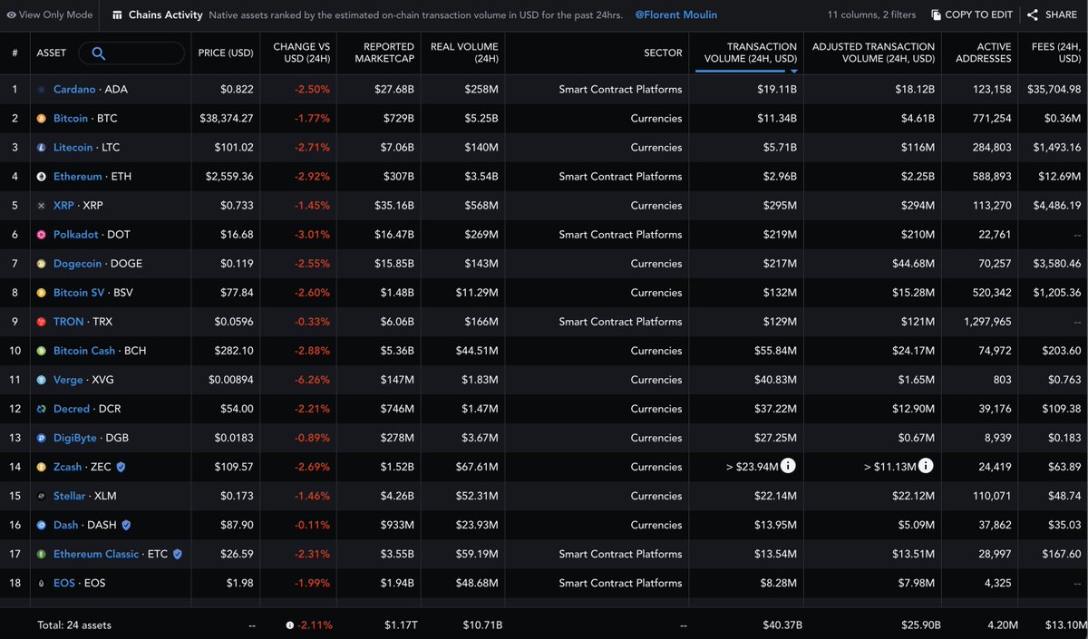Click the Dash verified badge icon
Image resolution: width=1088 pixels, height=639 pixels.
point(127,525)
